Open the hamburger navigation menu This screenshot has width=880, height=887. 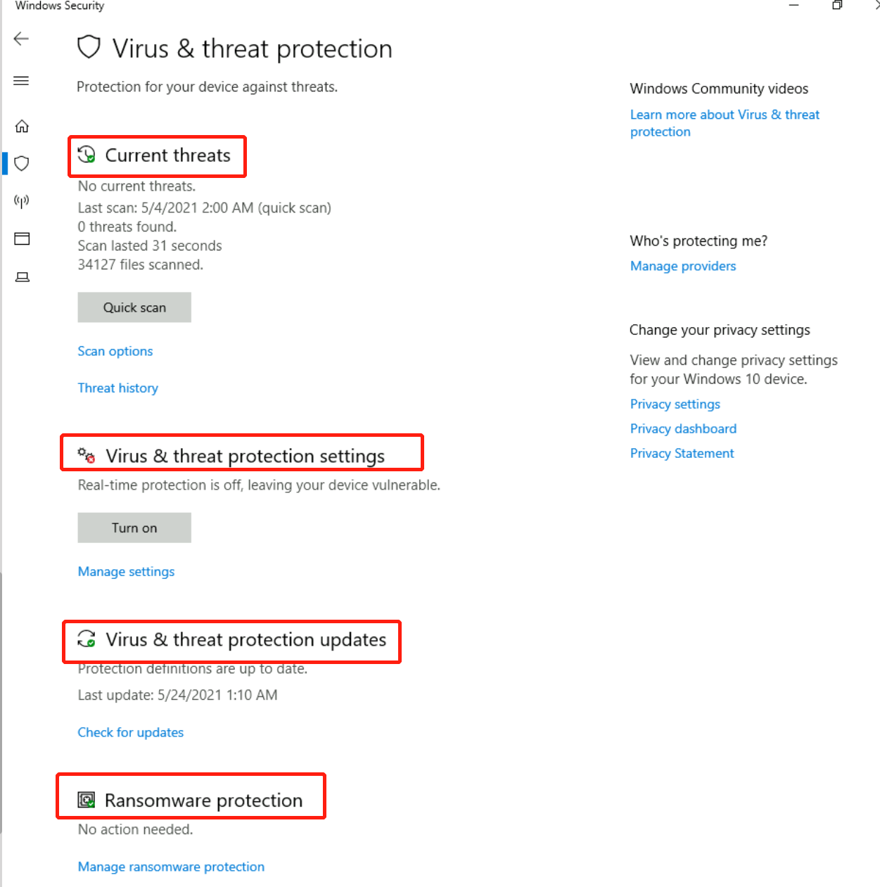pos(22,81)
